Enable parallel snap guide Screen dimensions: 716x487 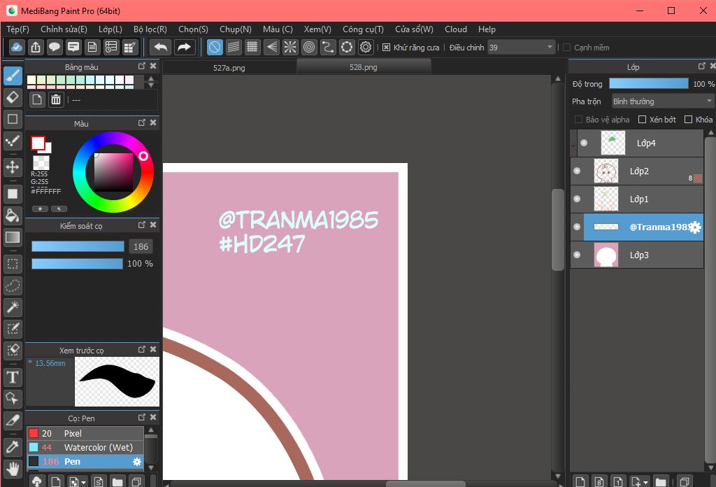point(234,47)
